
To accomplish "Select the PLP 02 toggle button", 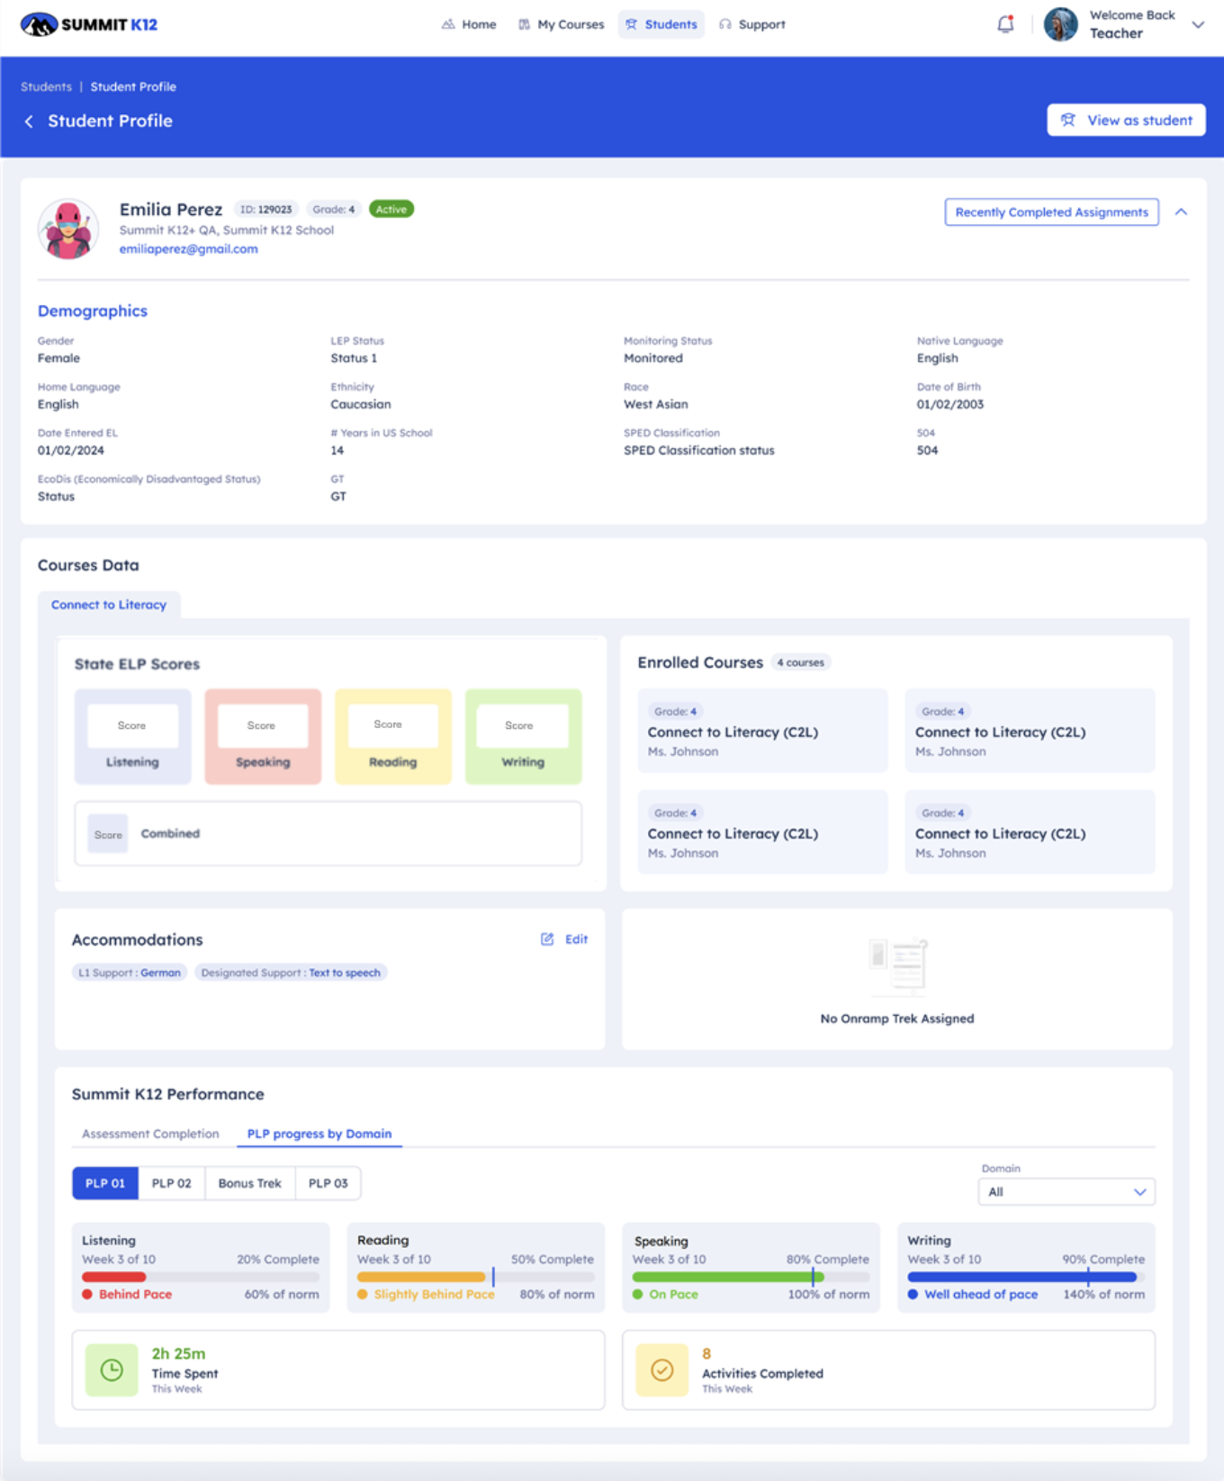I will coord(171,1183).
